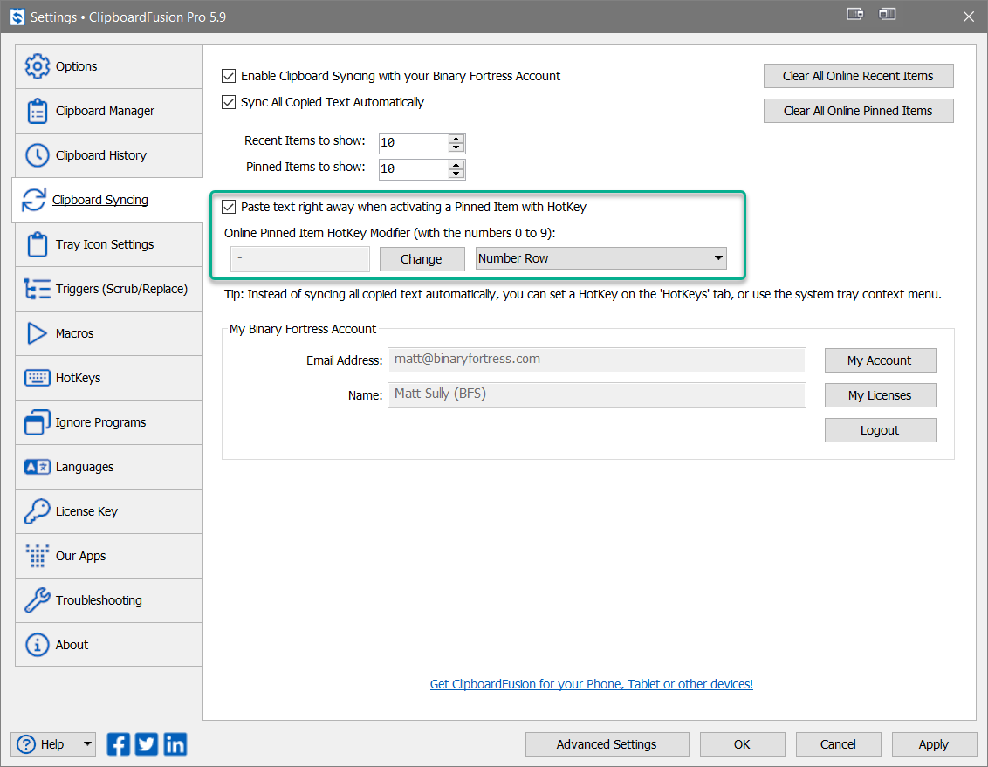Click Clear All Online Pinned Items button
Screen dimensions: 988x767
click(x=858, y=111)
